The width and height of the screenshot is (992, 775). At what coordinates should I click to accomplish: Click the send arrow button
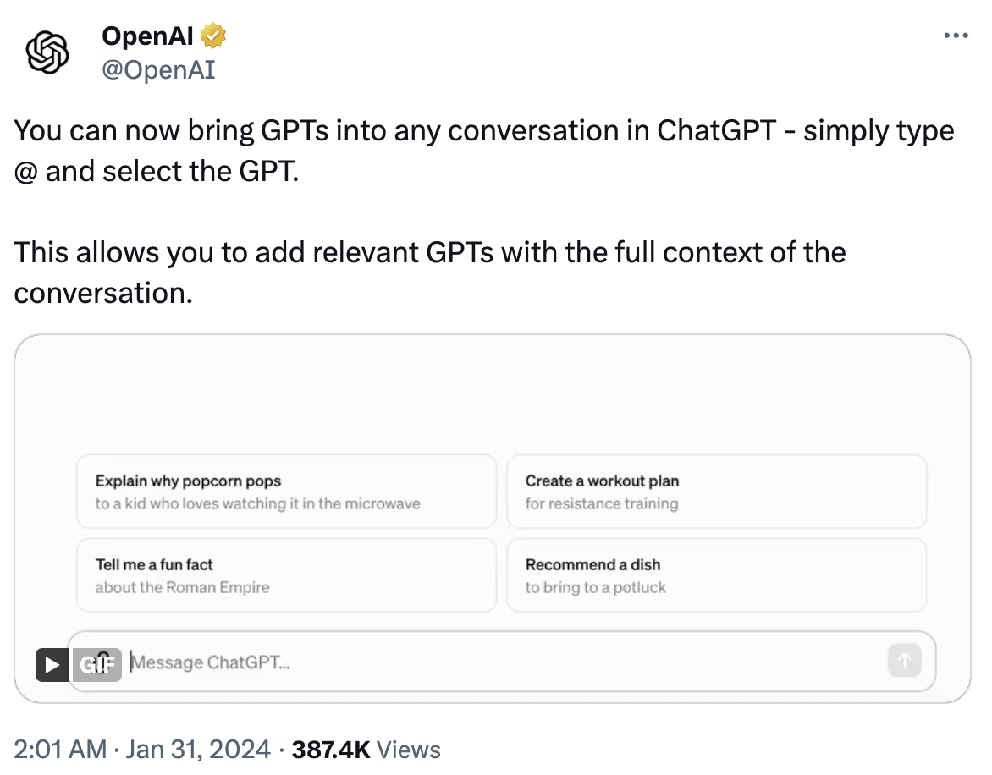point(903,661)
